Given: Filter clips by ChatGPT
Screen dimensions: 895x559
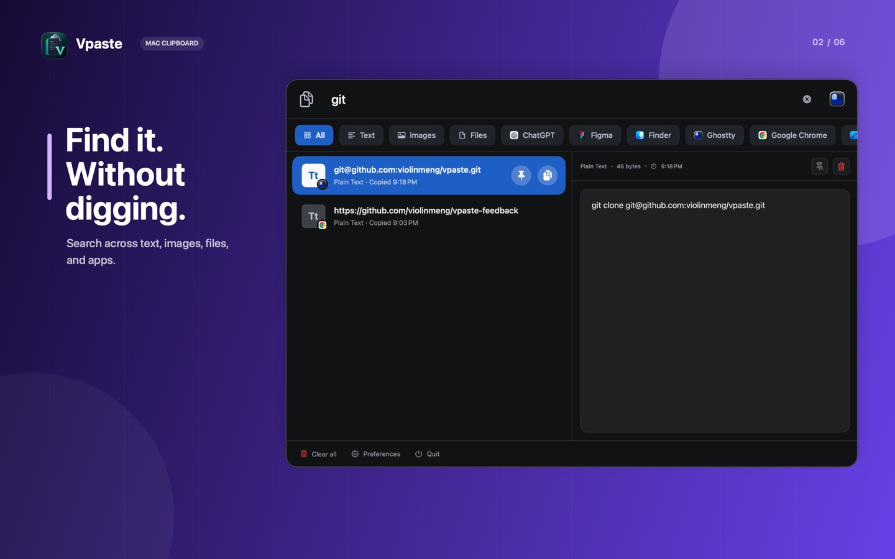Looking at the screenshot, I should click(x=532, y=135).
